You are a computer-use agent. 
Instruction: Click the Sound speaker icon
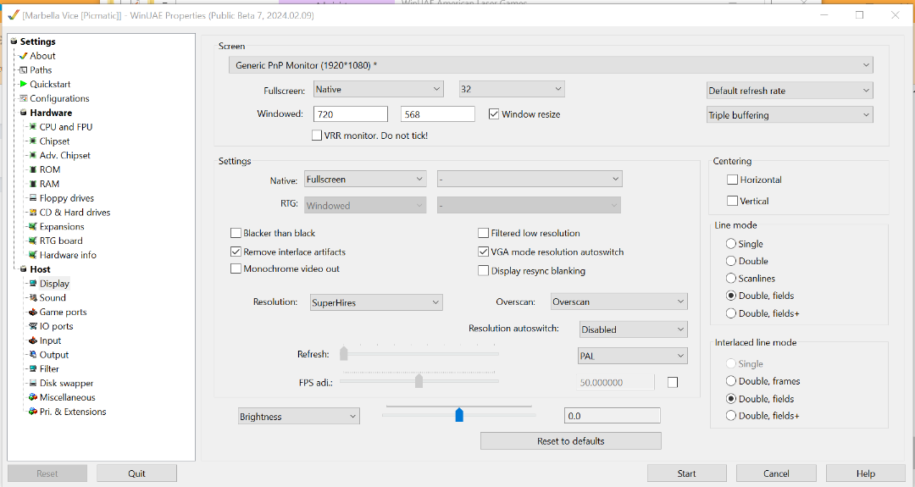pyautogui.click(x=33, y=298)
